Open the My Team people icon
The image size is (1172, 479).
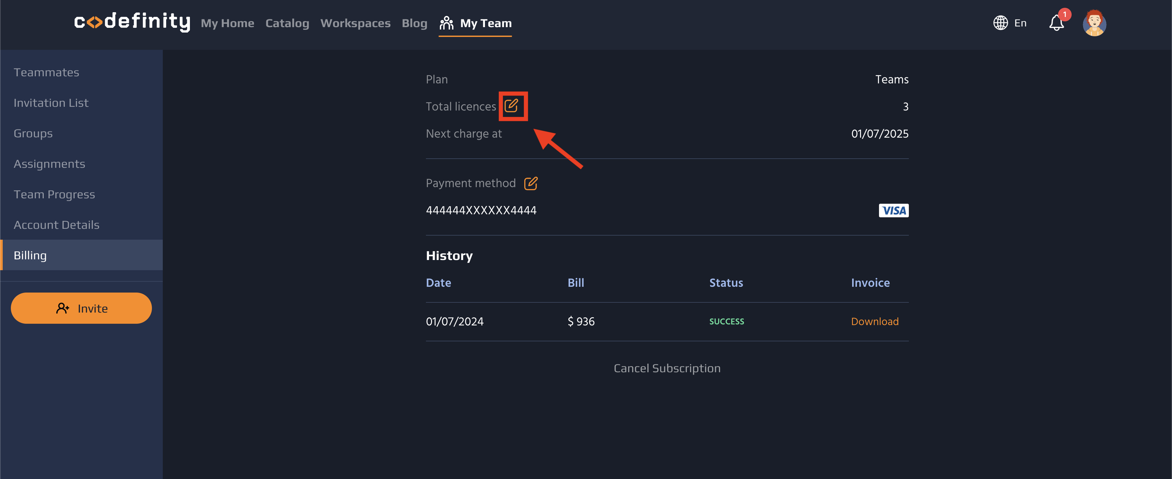point(446,22)
